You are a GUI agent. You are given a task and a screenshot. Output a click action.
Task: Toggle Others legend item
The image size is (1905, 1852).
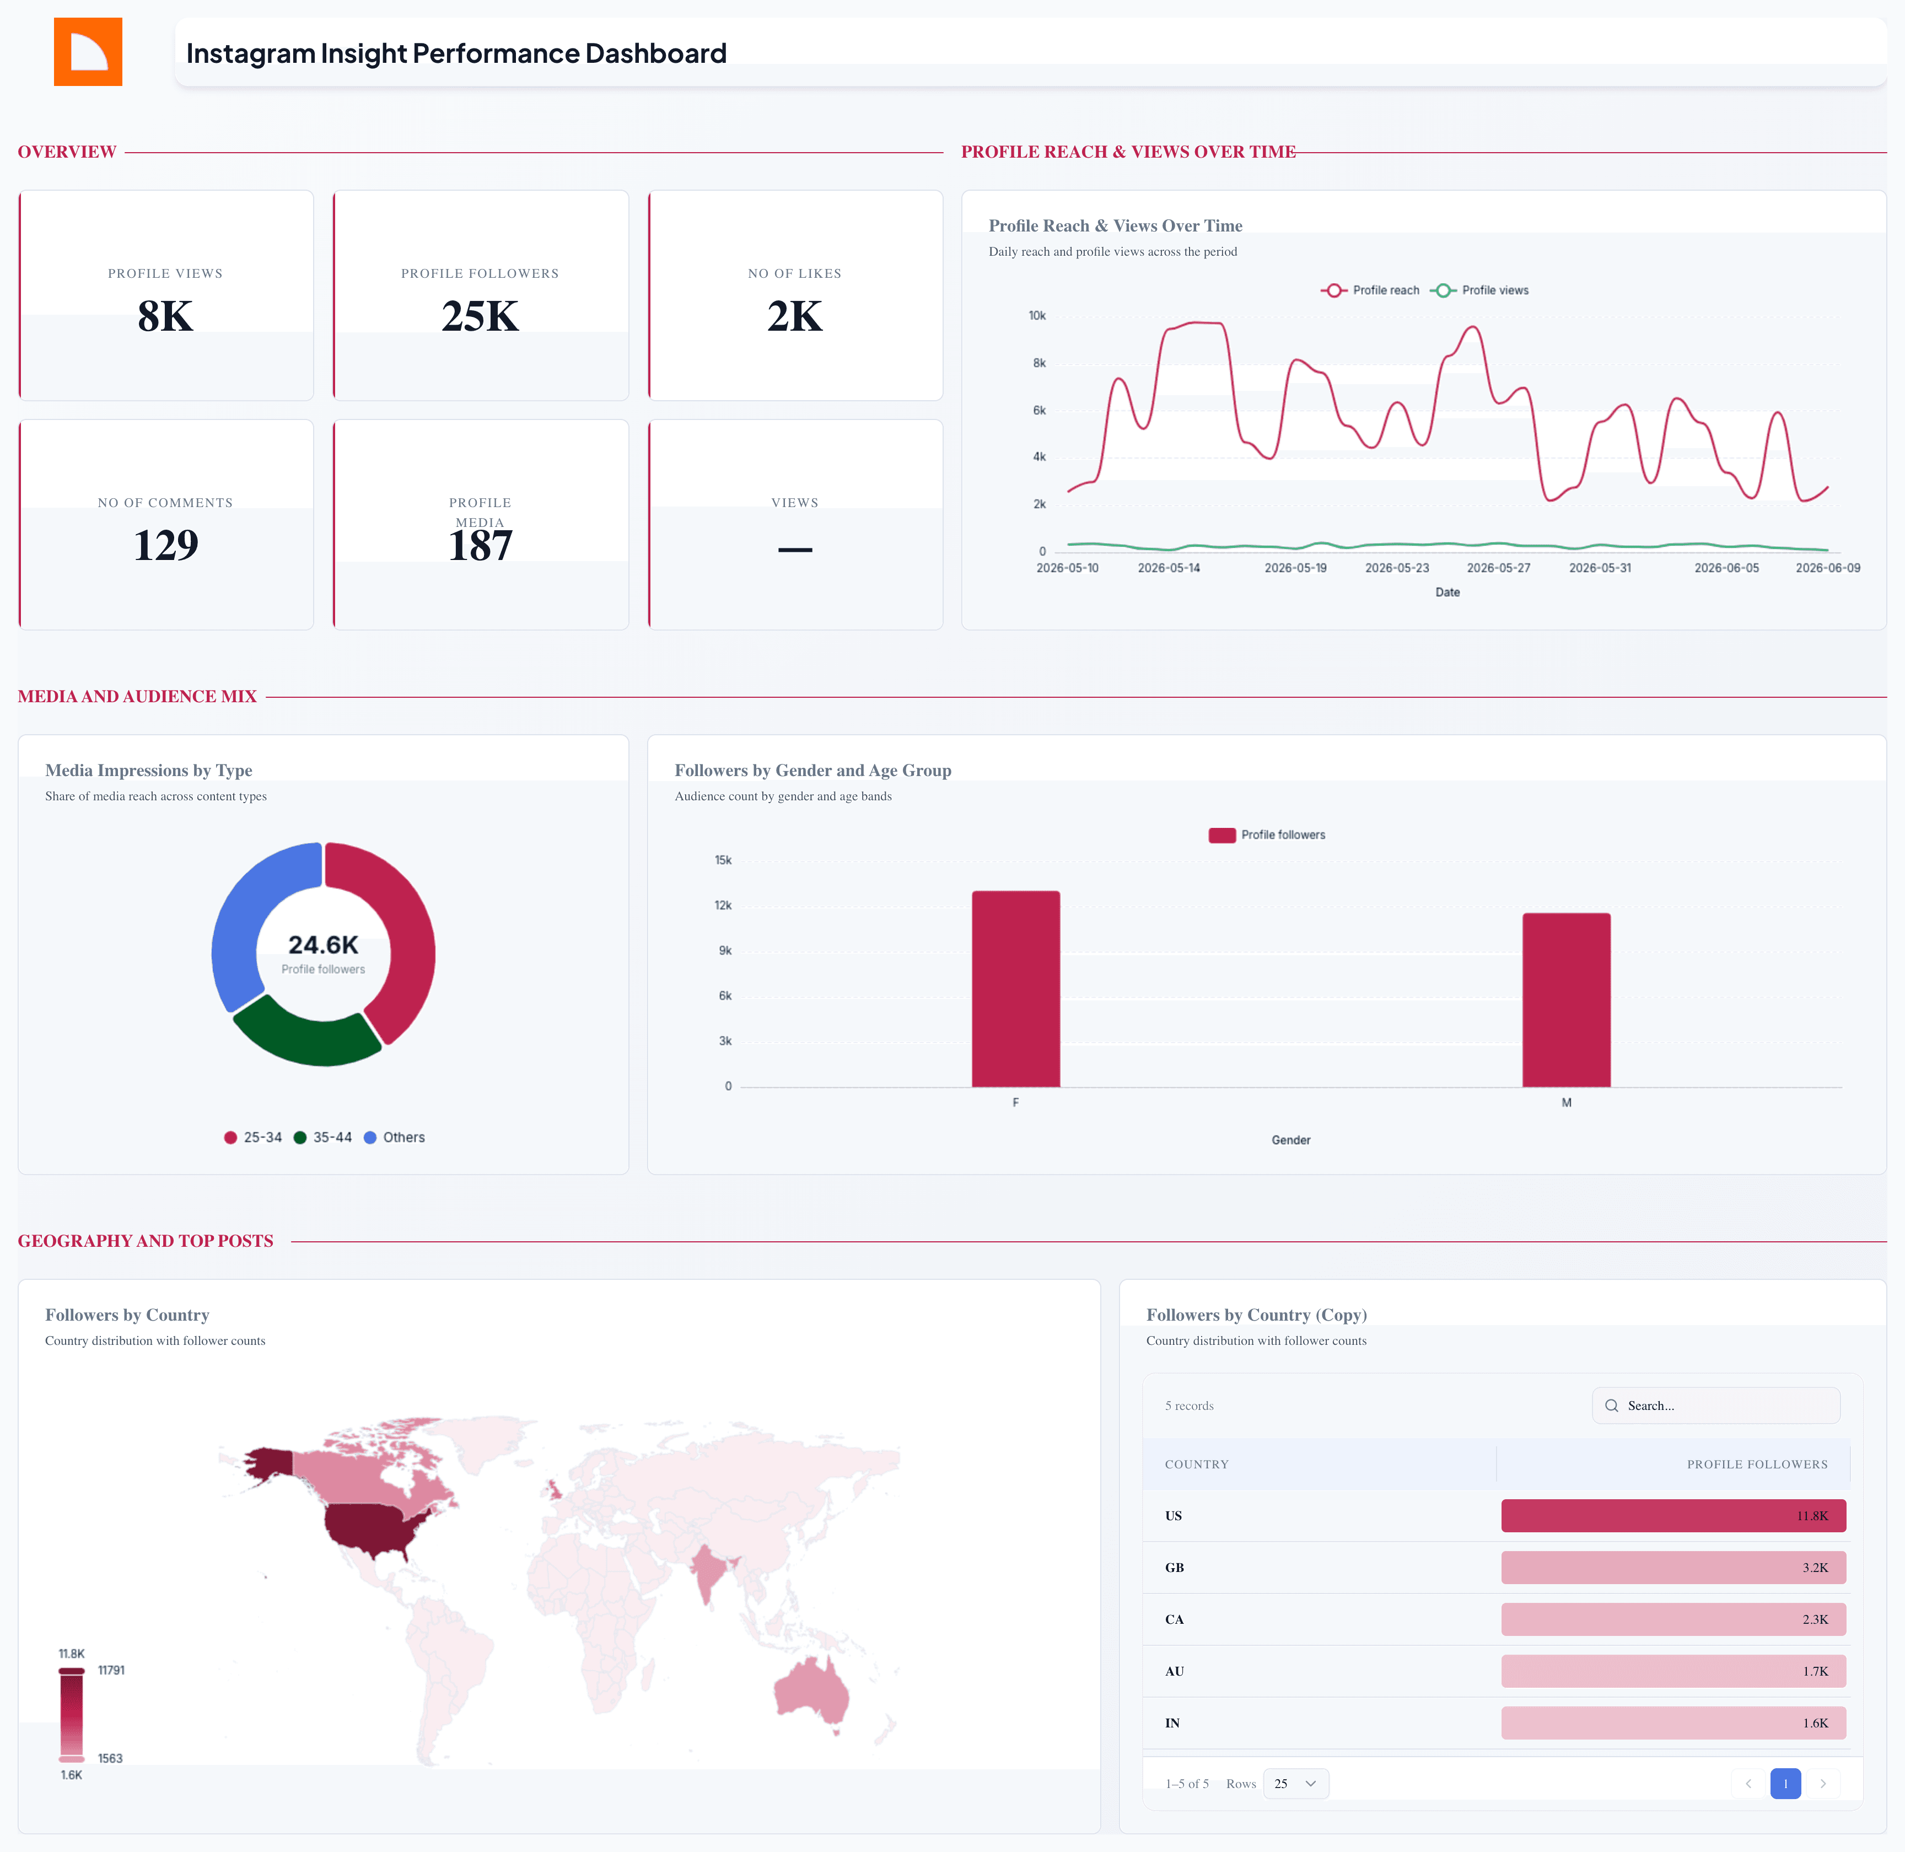tap(394, 1137)
